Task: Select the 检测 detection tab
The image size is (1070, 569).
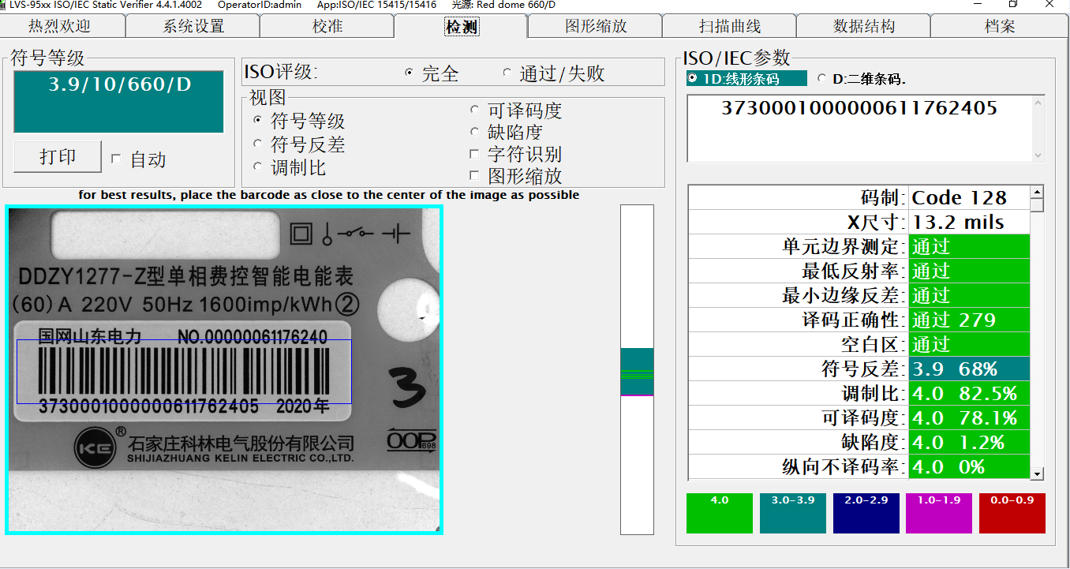Action: pos(461,25)
